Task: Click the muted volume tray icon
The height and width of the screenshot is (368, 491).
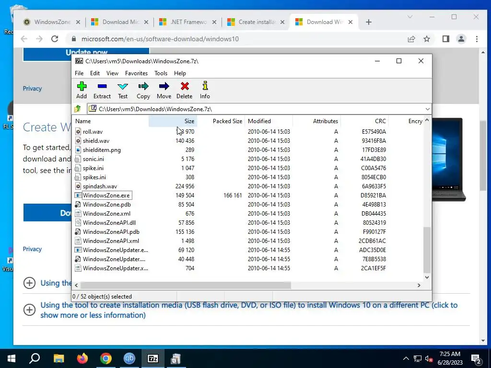Action: tap(429, 358)
